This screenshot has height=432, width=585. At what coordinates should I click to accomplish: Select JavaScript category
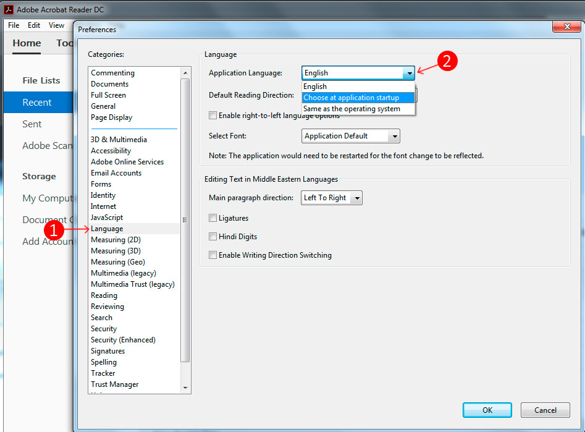107,218
